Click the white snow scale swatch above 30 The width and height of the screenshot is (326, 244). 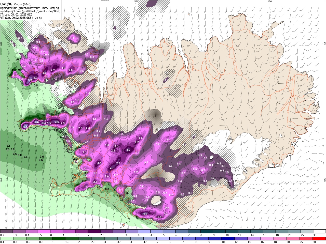point(319,232)
